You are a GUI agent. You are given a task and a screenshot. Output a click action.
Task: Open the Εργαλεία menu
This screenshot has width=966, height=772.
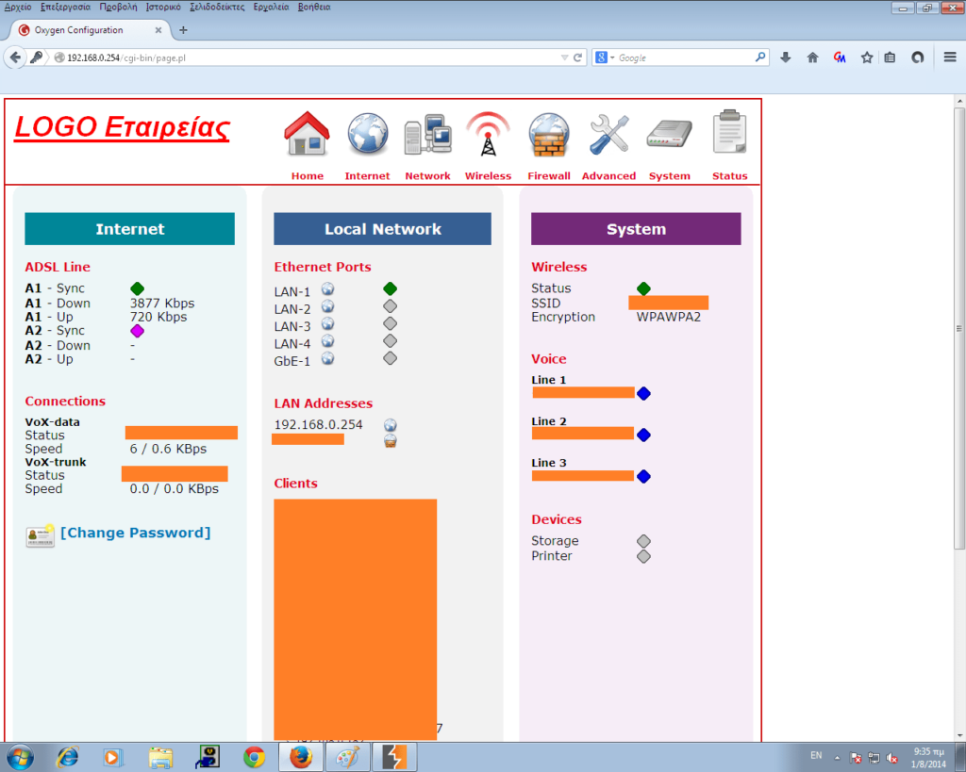coord(271,8)
